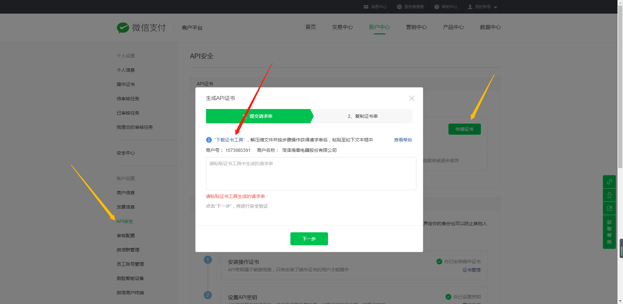
Task: Click 服务商搜索 text in top bar
Action: point(414,7)
